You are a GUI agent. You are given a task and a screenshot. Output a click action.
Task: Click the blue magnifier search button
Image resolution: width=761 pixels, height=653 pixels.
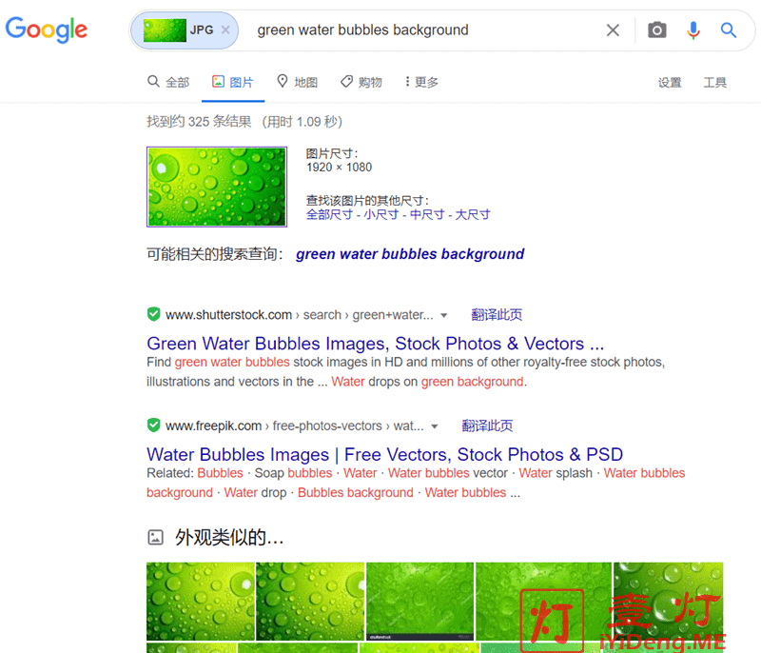click(728, 30)
